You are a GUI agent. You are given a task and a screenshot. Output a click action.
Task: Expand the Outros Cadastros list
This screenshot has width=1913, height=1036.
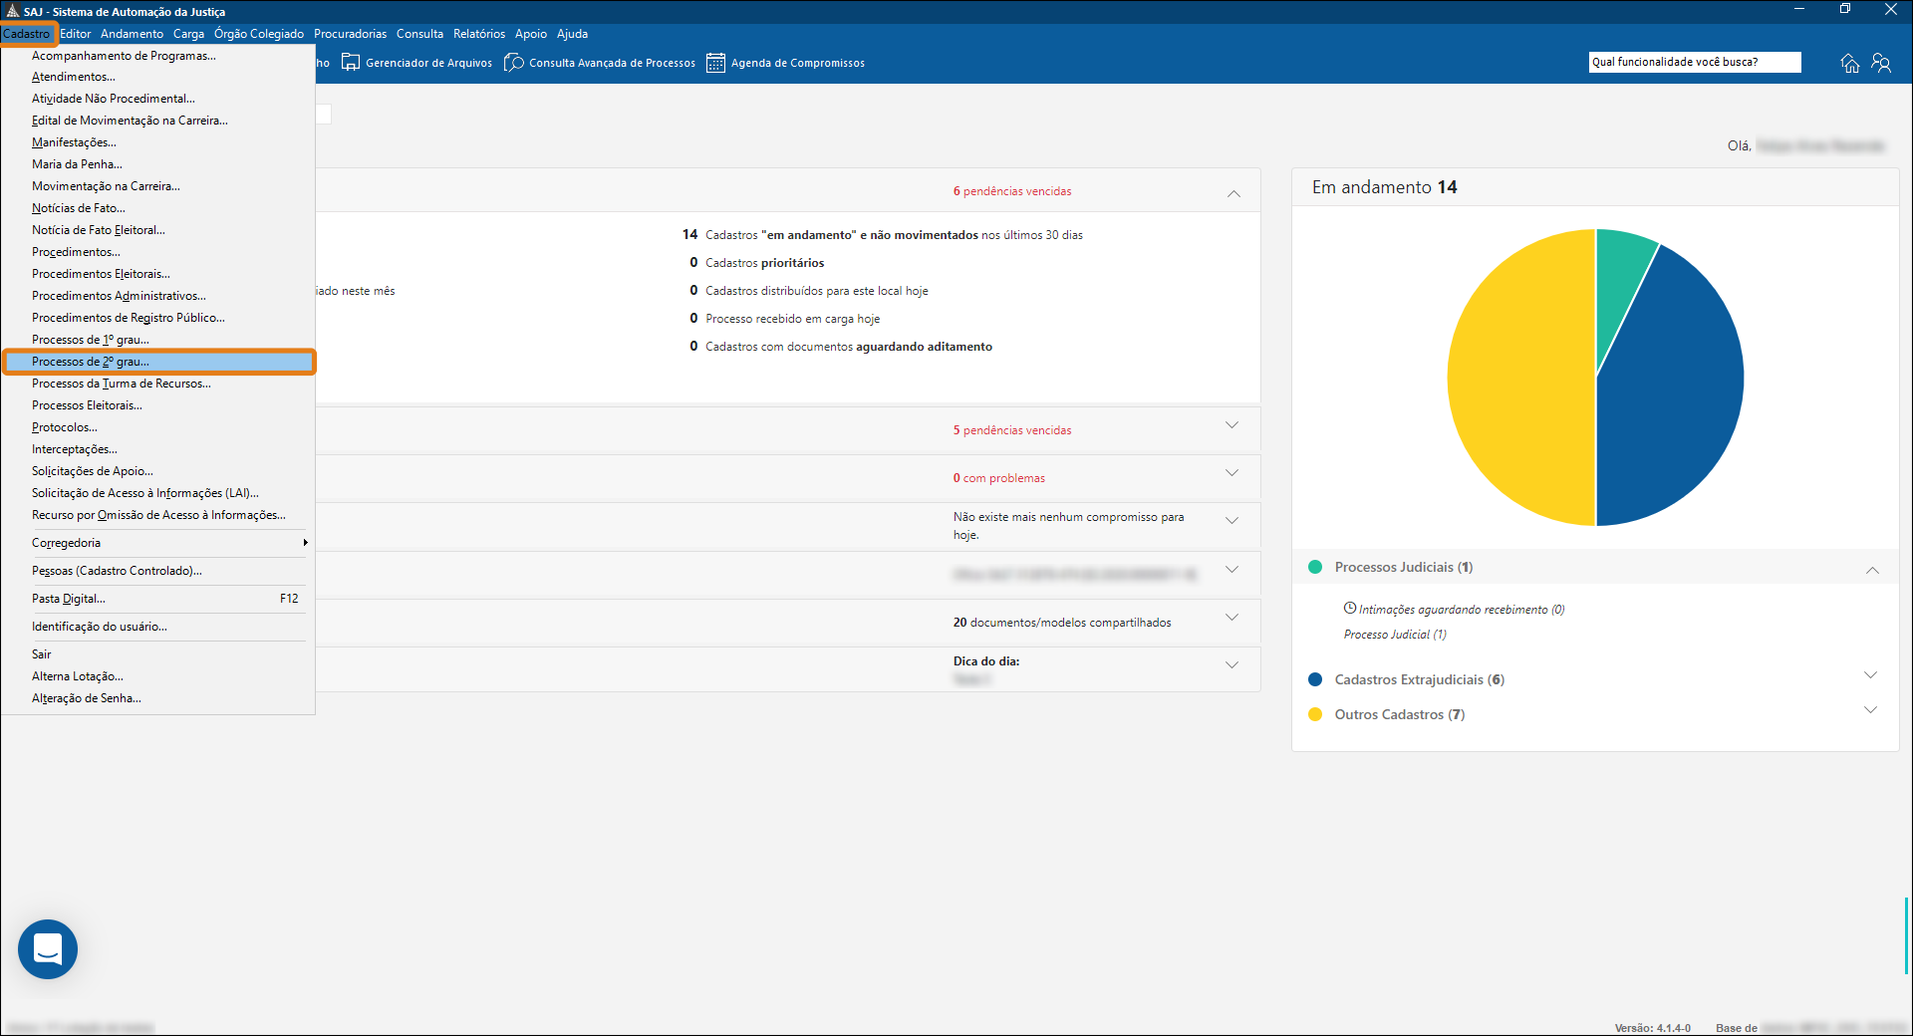pos(1870,710)
